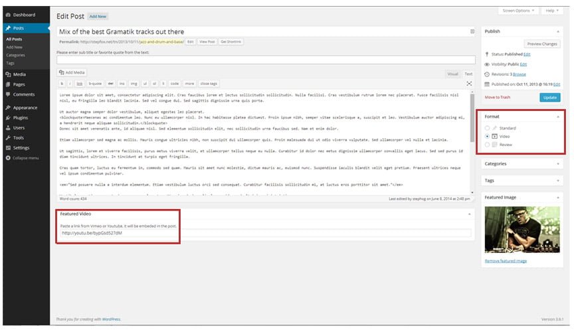Screen dimensions: 574x332
Task: Switch to the Visual editor tab
Action: point(452,74)
